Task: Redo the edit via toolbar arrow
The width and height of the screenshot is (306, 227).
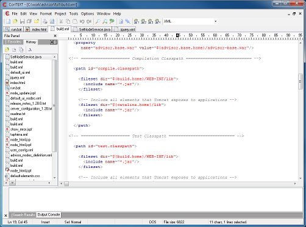Action: (x=89, y=21)
